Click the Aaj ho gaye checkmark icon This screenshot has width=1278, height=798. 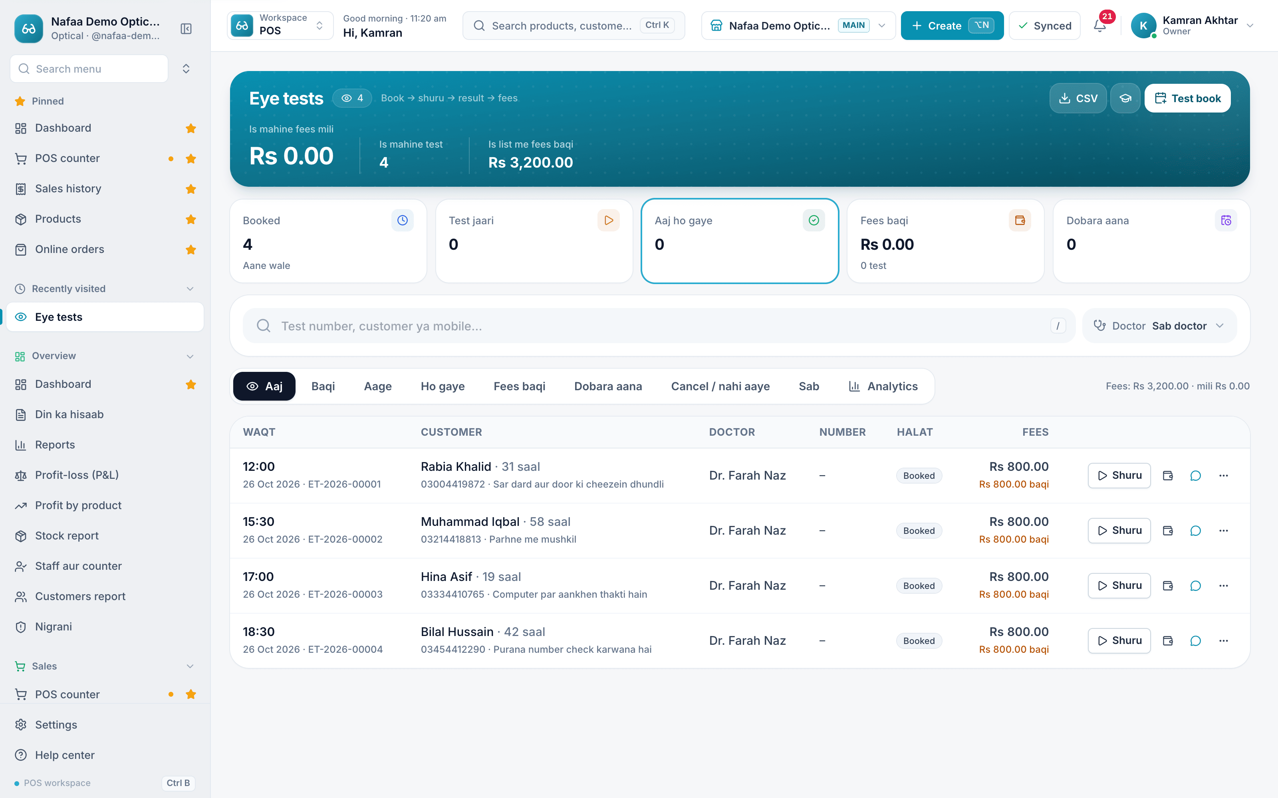[814, 220]
